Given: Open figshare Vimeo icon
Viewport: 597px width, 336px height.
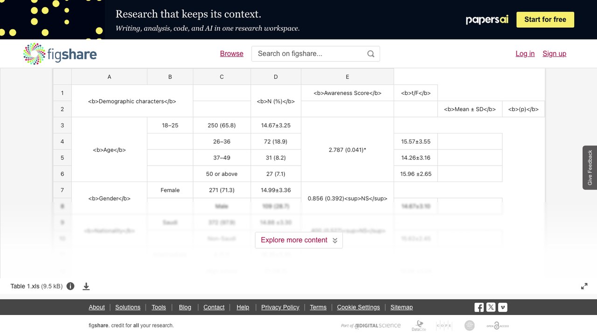Looking at the screenshot, I should click(503, 307).
